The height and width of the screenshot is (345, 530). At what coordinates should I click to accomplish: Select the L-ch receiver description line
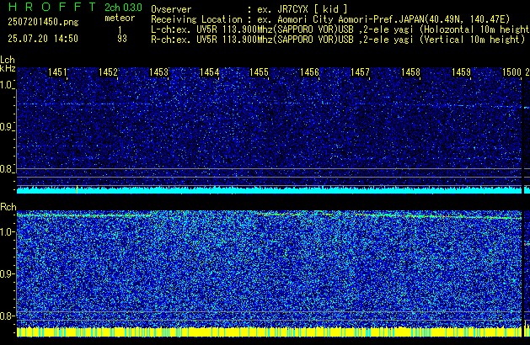[x=340, y=29]
